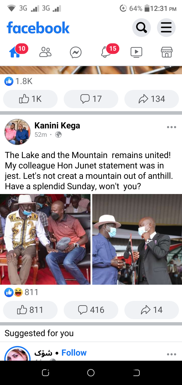This screenshot has width=182, height=385.
Task: Open right photo of men at microphone
Action: (137, 239)
